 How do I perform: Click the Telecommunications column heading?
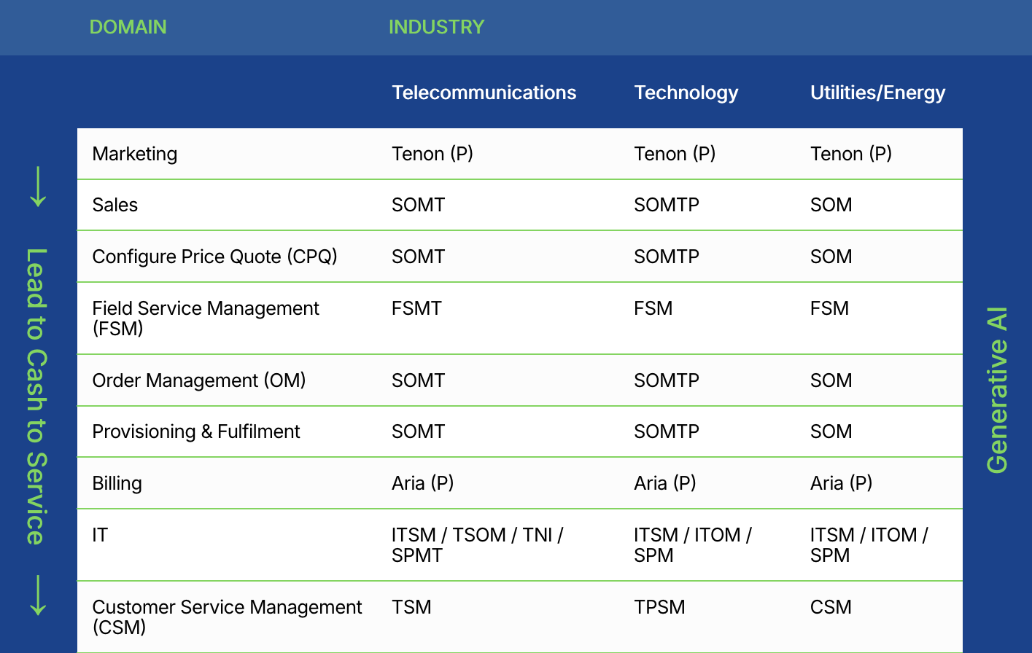(484, 93)
